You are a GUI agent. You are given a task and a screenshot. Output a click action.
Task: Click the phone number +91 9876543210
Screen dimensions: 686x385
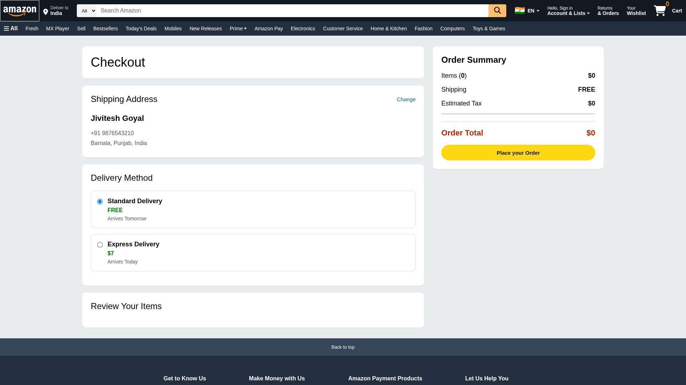pyautogui.click(x=112, y=133)
